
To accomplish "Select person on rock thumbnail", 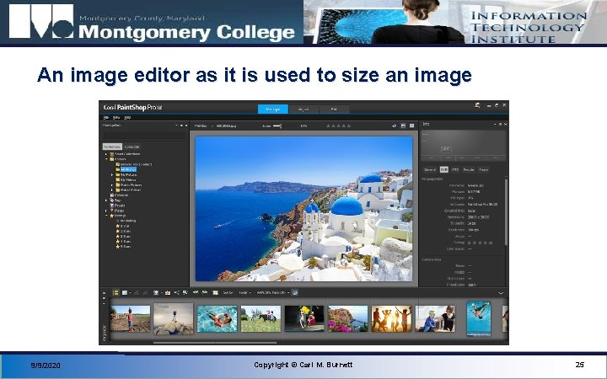I will [x=174, y=318].
